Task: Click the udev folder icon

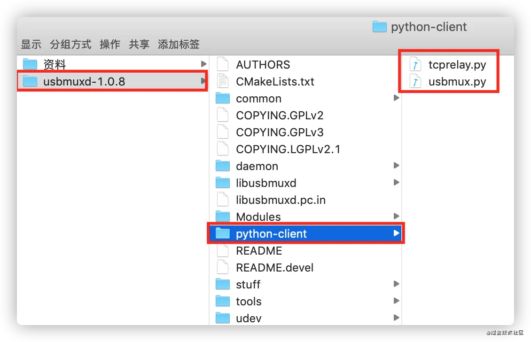Action: tap(222, 318)
